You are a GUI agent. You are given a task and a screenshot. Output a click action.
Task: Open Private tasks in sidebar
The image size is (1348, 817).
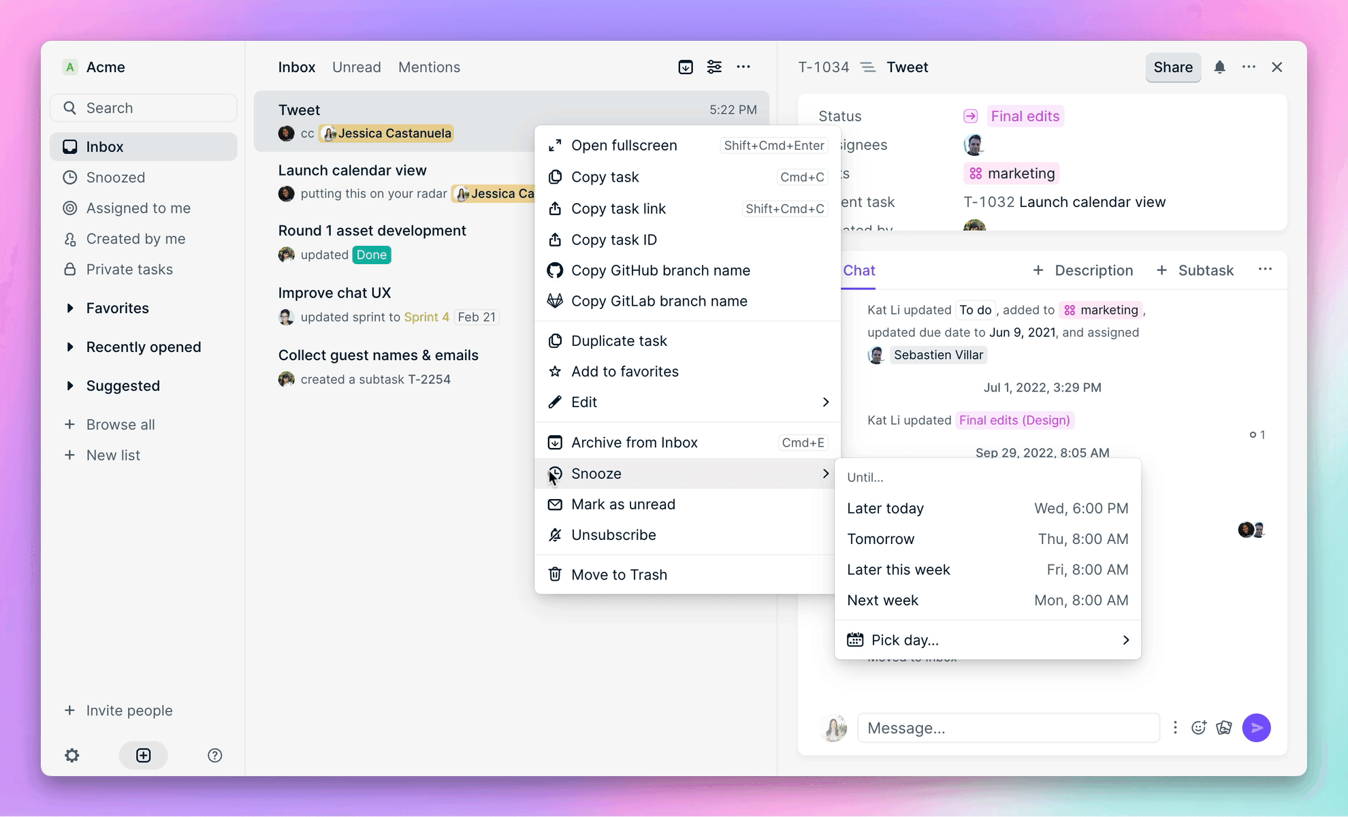[144, 269]
